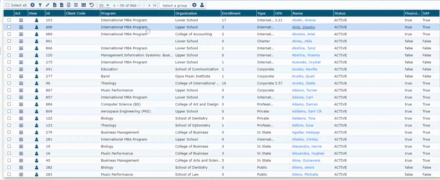Tick the checkbox for row Id 103

(9, 20)
